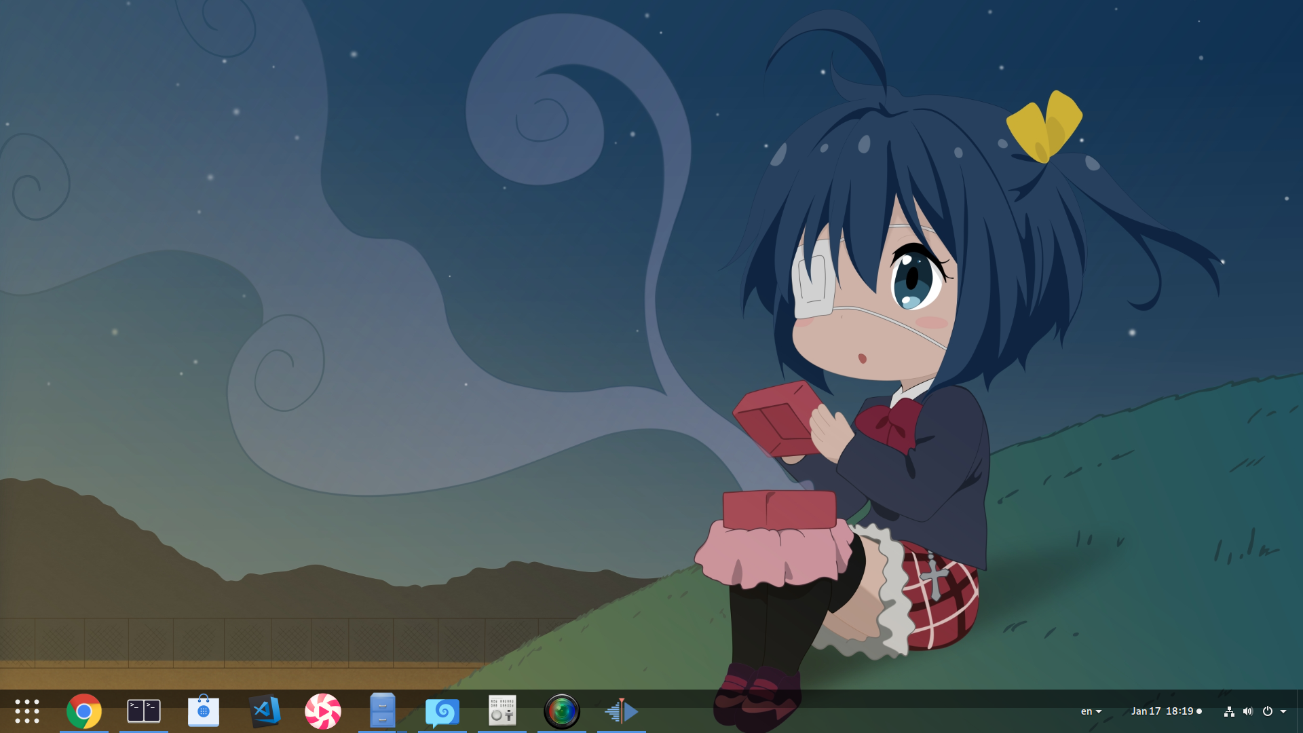Image resolution: width=1303 pixels, height=733 pixels.
Task: Expand the system menu arrow beside power icon
Action: pos(1283,711)
